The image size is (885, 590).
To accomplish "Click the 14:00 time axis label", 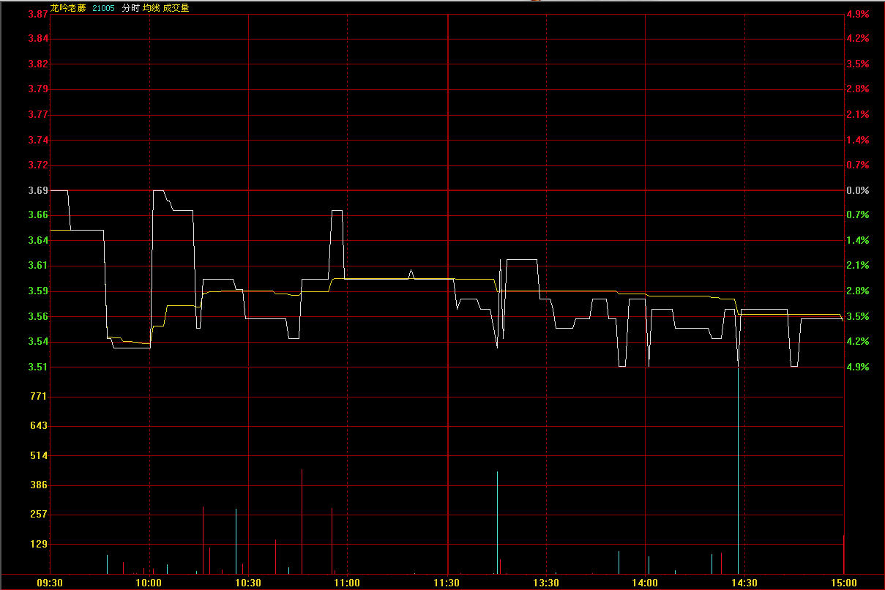I will click(645, 583).
